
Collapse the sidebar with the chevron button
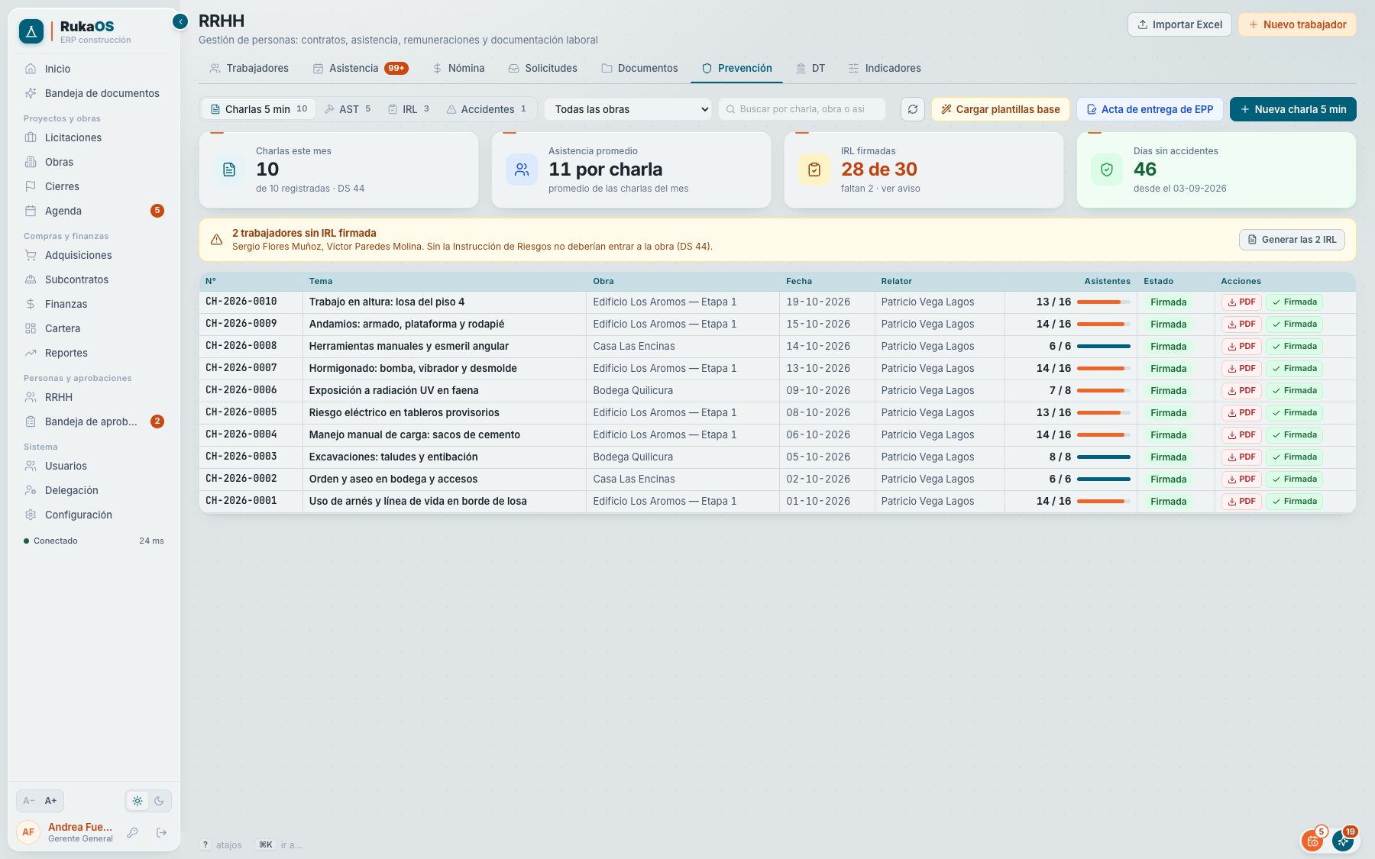pyautogui.click(x=180, y=21)
